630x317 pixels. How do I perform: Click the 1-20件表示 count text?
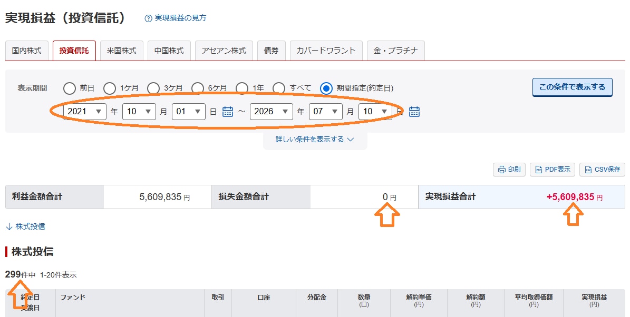tap(59, 275)
